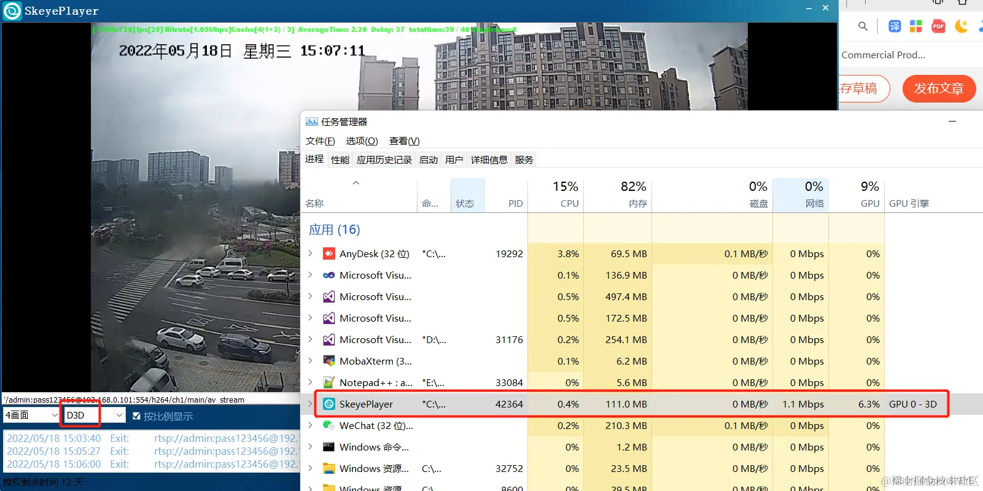Expand the Windows 资源 process at PID 32752

[310, 468]
